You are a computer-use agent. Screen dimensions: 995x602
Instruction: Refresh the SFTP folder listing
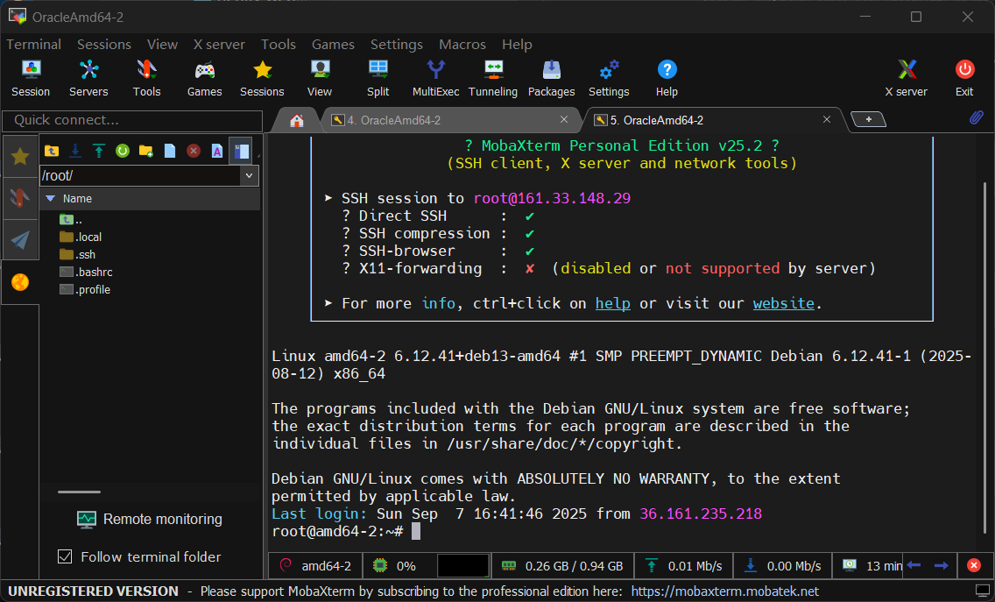123,151
